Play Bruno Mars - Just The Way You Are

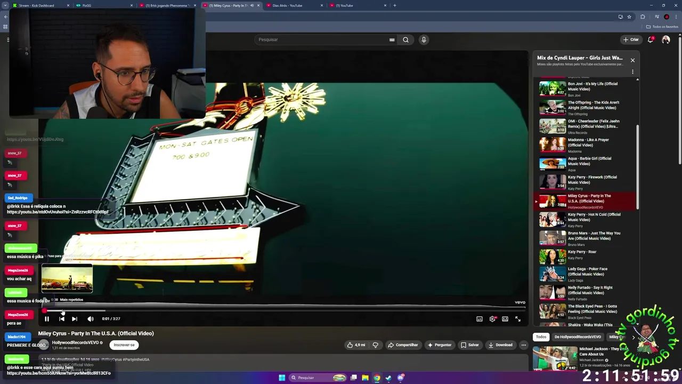[586, 238]
